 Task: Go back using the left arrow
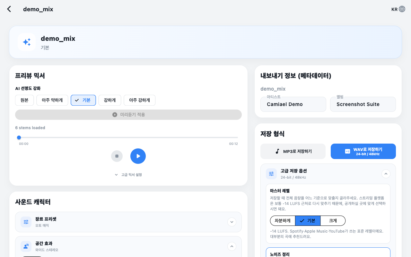tap(9, 9)
